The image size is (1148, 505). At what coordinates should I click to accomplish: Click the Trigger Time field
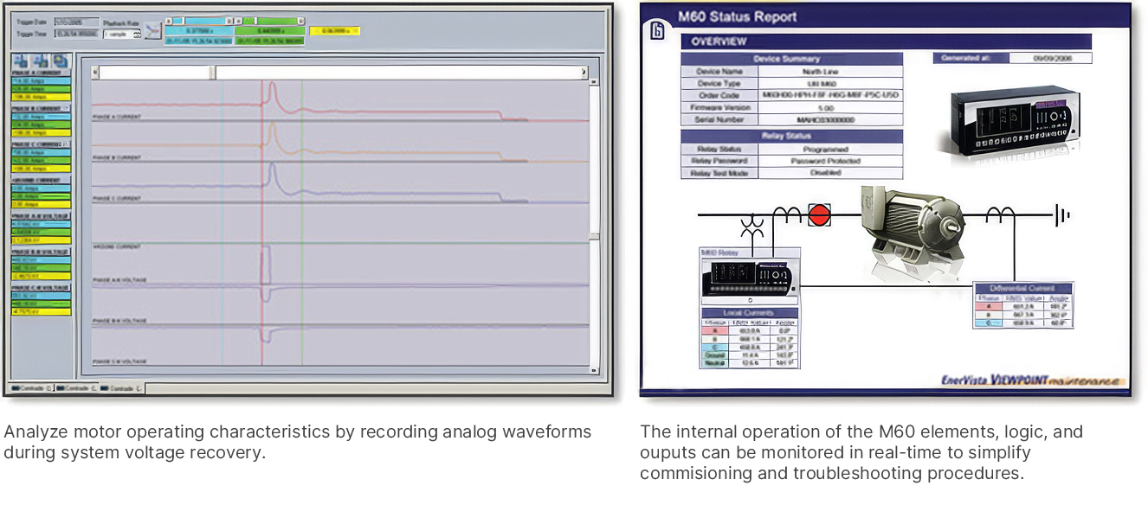77,34
